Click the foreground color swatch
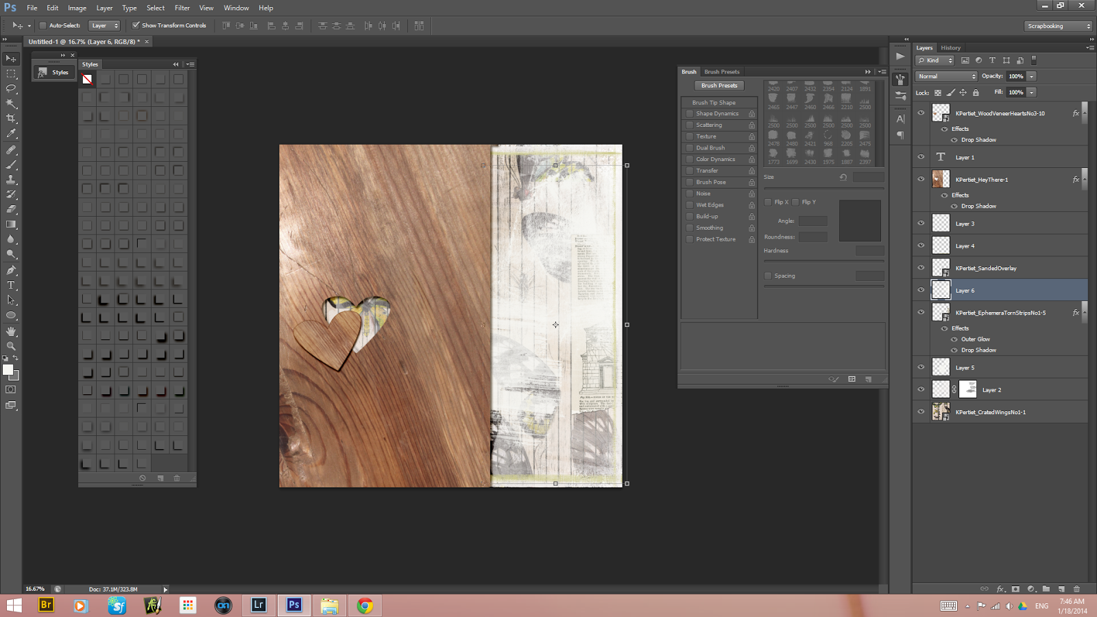The image size is (1097, 617). [x=8, y=370]
